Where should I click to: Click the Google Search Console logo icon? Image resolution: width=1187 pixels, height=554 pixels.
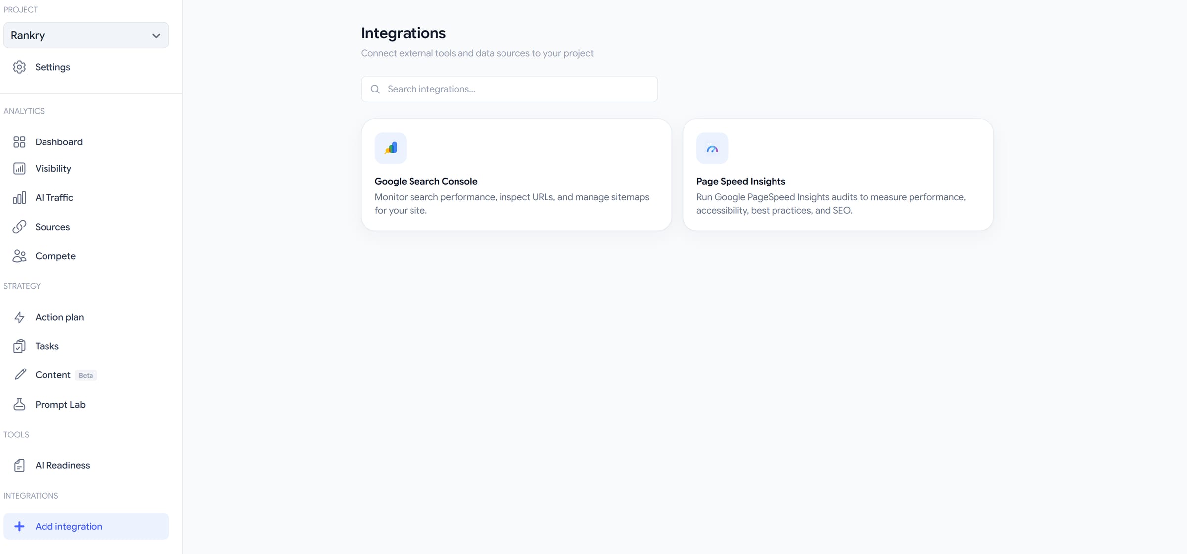tap(391, 148)
